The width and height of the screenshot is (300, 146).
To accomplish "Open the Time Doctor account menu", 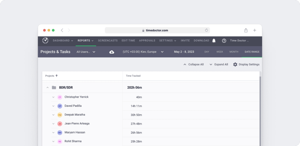I will click(x=239, y=40).
